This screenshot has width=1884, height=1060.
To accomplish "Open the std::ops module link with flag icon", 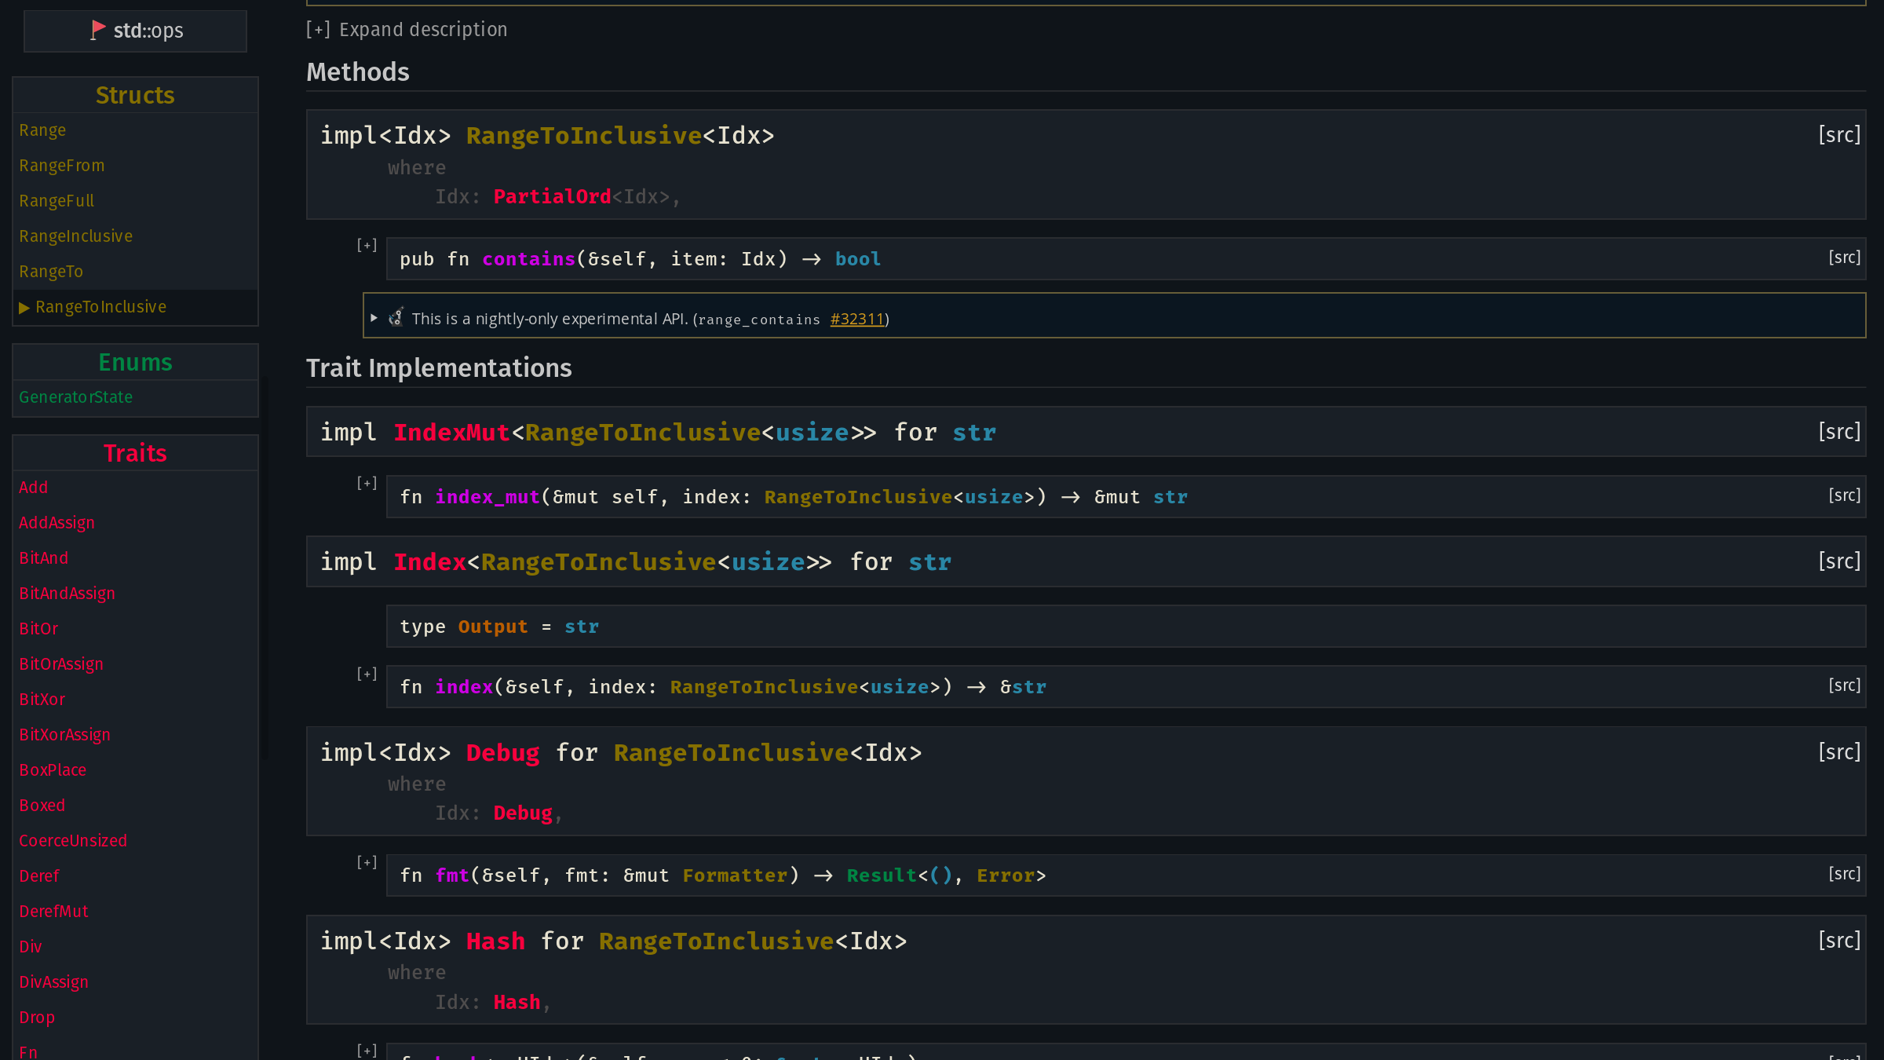I will pos(136,31).
